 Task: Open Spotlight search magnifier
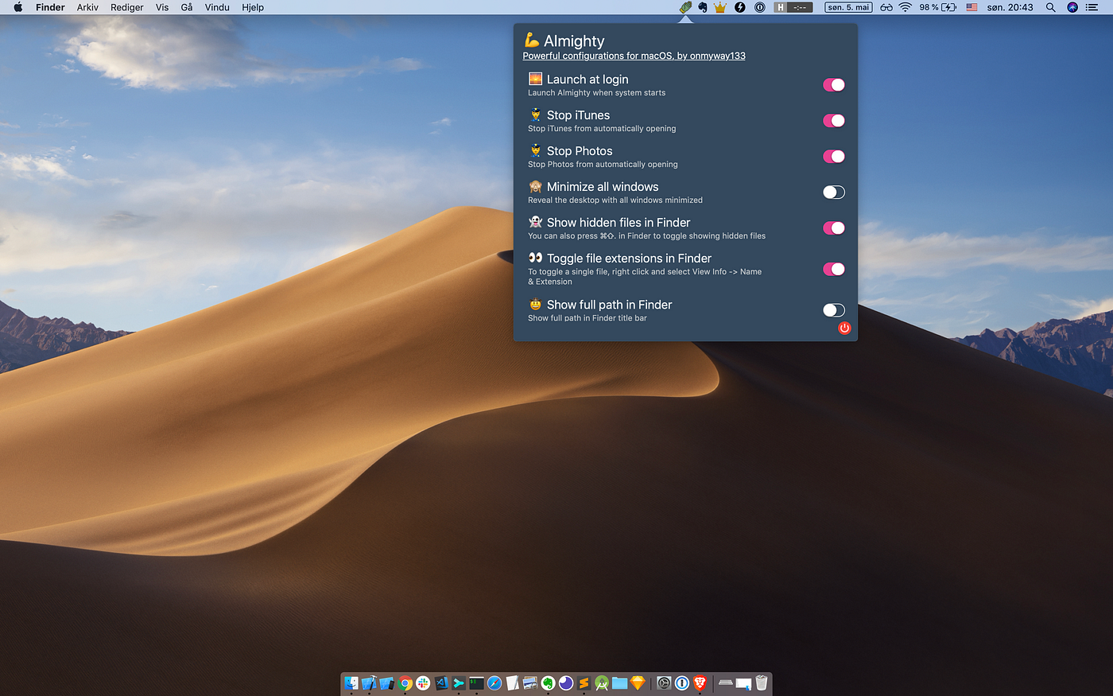[x=1050, y=7]
